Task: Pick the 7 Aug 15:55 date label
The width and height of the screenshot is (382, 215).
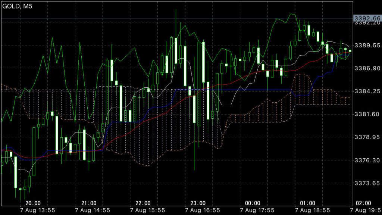Action: click(x=147, y=210)
